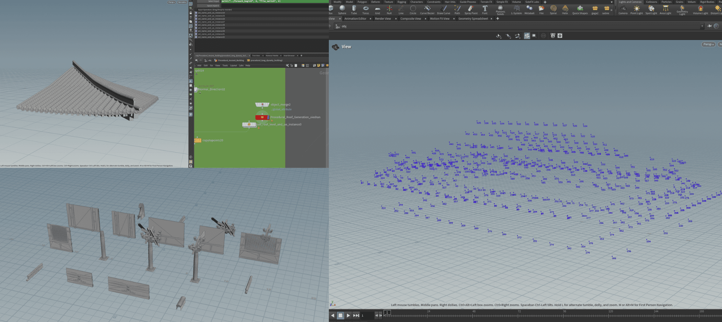Open the Add menu in network editor
The height and width of the screenshot is (322, 722).
[x=199, y=65]
